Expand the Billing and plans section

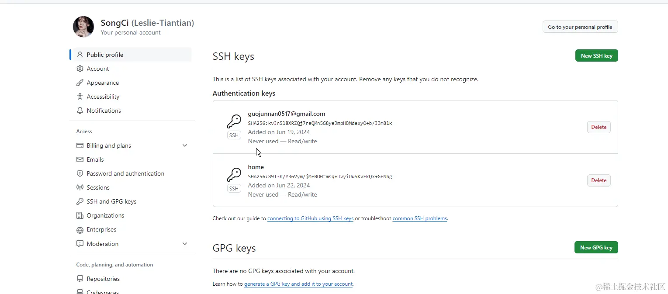coord(185,145)
